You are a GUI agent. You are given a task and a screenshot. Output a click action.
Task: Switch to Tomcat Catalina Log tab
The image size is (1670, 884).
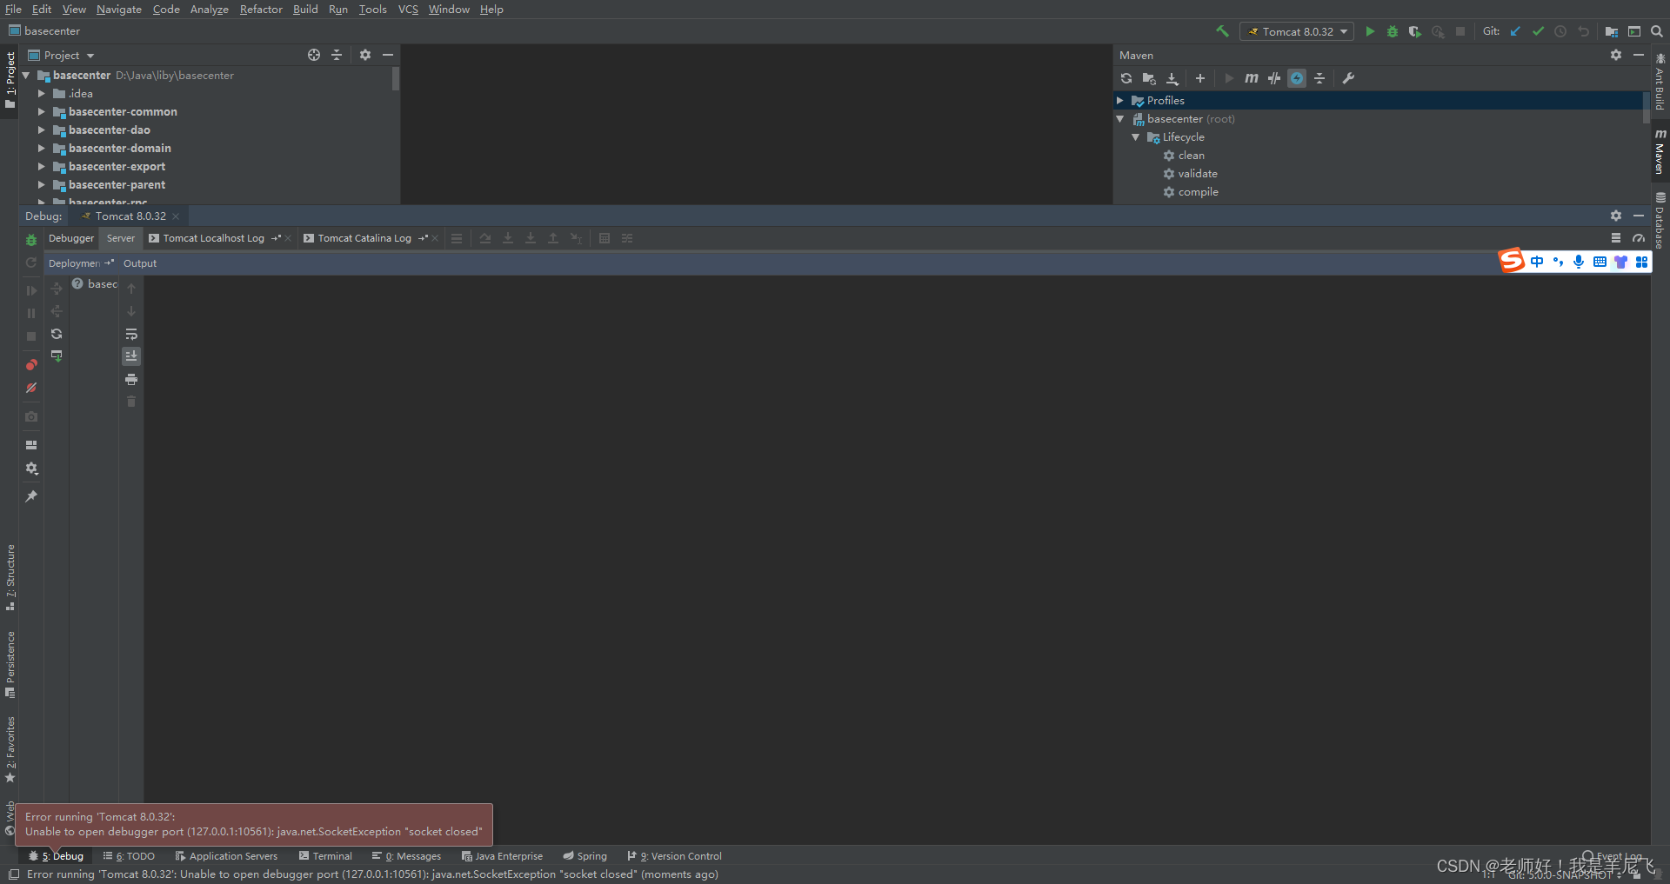coord(364,238)
